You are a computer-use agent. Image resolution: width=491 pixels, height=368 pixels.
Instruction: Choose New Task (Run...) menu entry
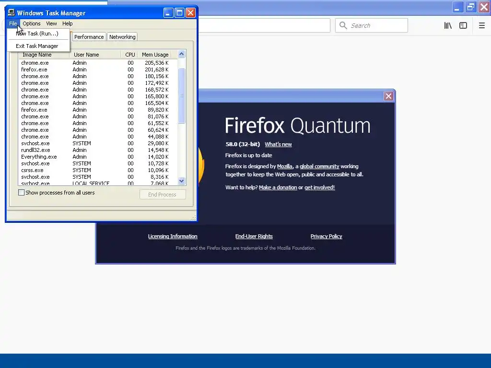click(38, 34)
